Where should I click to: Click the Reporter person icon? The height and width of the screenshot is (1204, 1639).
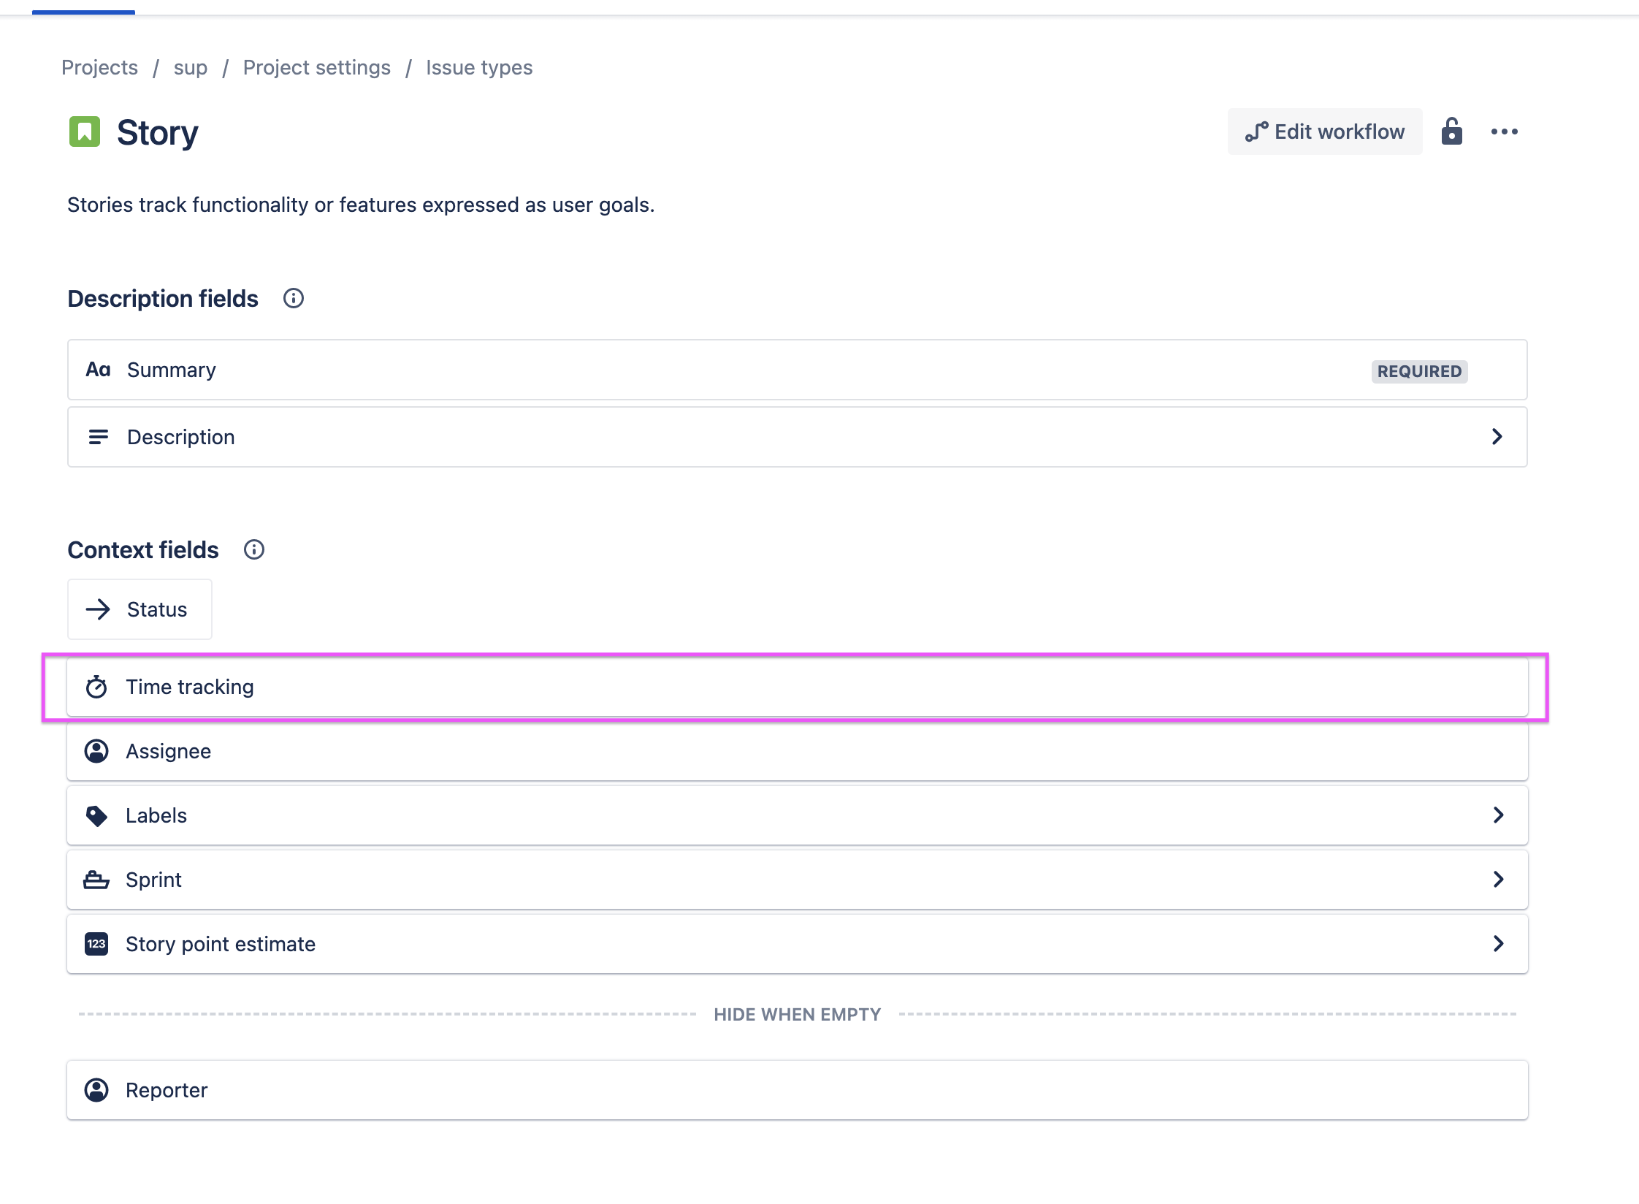(x=97, y=1090)
